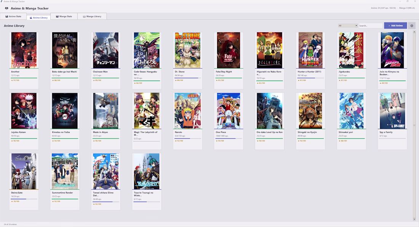The width and height of the screenshot is (419, 227).
Task: Open the Anime Stats tab
Action: pyautogui.click(x=13, y=16)
